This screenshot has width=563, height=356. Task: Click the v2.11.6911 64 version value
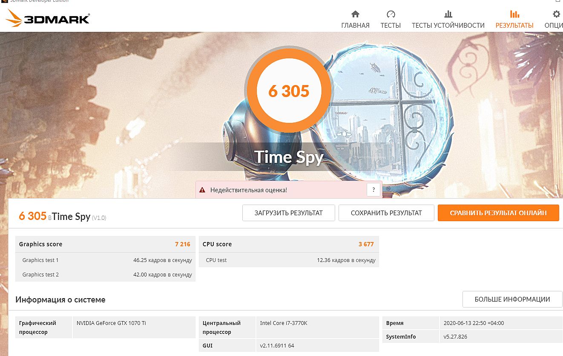[x=277, y=345]
